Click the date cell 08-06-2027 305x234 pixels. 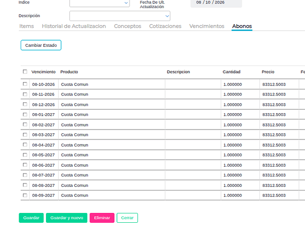click(x=43, y=165)
